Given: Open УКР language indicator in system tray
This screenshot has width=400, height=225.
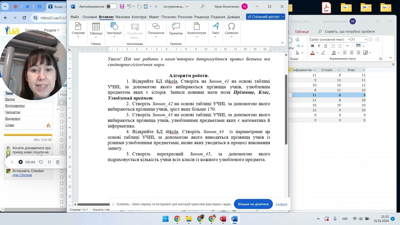Looking at the screenshot, I should [x=345, y=219].
